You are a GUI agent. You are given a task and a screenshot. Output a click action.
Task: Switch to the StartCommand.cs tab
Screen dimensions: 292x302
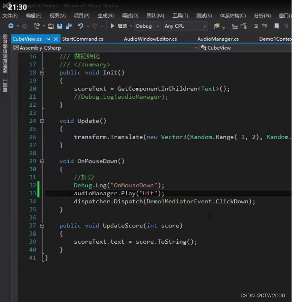tap(83, 39)
